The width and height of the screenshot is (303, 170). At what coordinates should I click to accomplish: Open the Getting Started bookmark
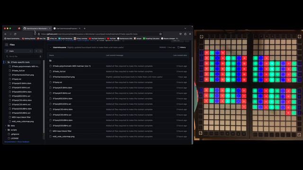tap(28, 39)
